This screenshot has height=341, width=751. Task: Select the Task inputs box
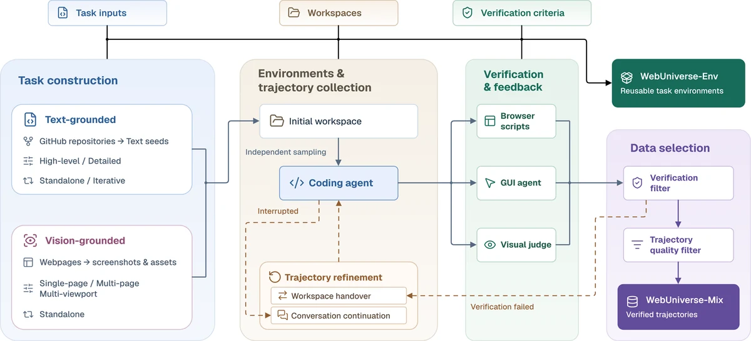point(108,12)
